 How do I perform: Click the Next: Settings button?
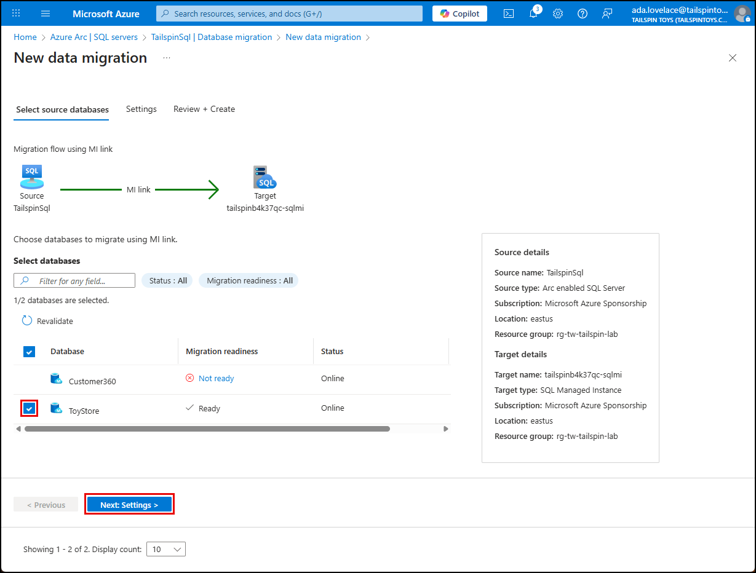pyautogui.click(x=129, y=504)
